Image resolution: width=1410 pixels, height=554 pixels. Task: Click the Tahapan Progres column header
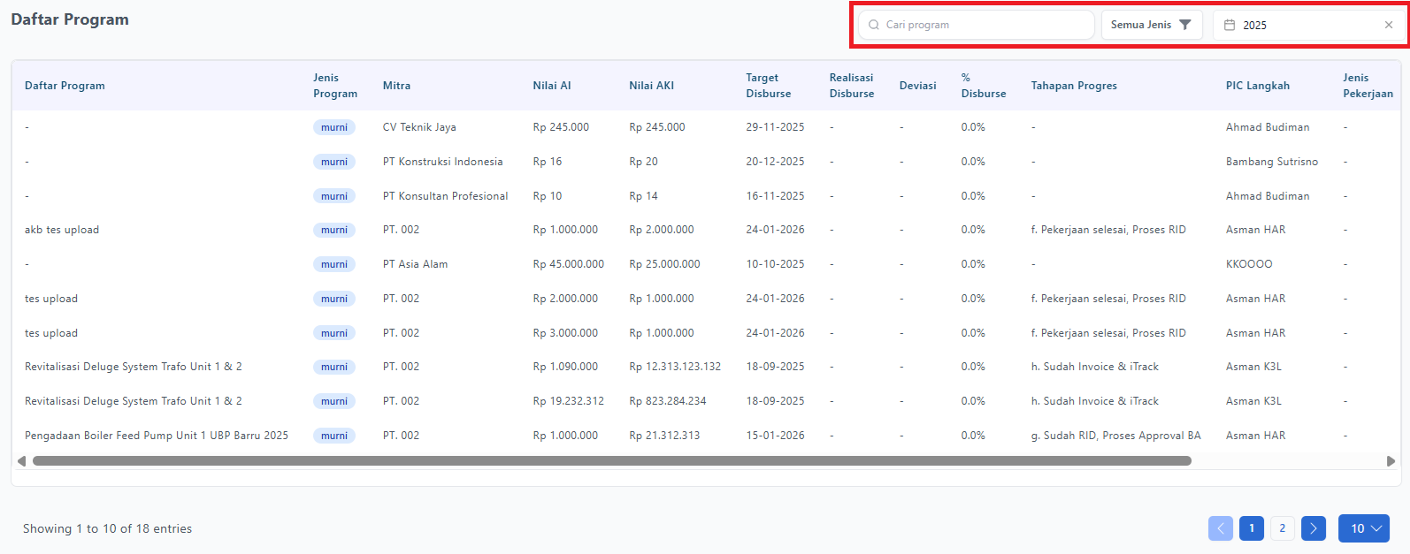1073,86
